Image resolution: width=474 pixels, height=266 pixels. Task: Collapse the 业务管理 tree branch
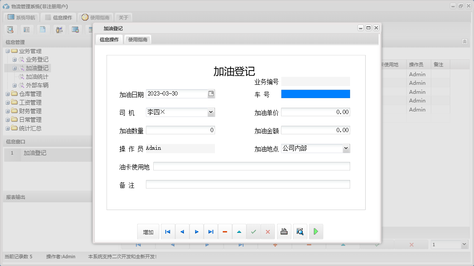(7, 51)
